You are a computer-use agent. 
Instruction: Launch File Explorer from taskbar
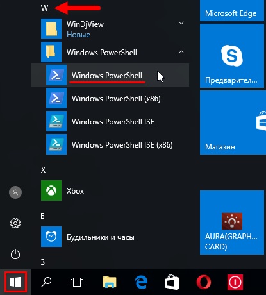click(x=110, y=282)
